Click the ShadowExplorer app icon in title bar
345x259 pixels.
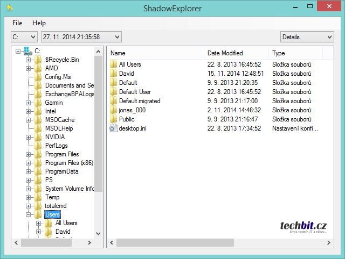point(10,8)
